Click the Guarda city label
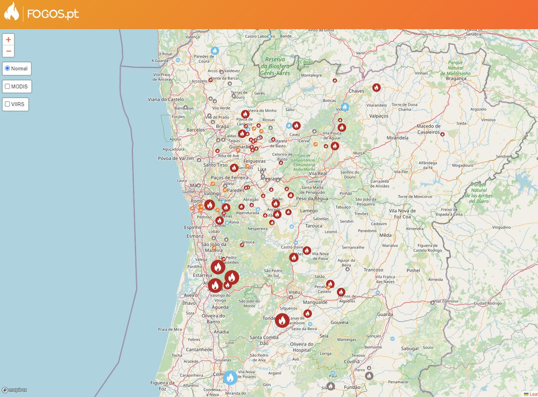This screenshot has width=538, height=397. tap(385, 314)
